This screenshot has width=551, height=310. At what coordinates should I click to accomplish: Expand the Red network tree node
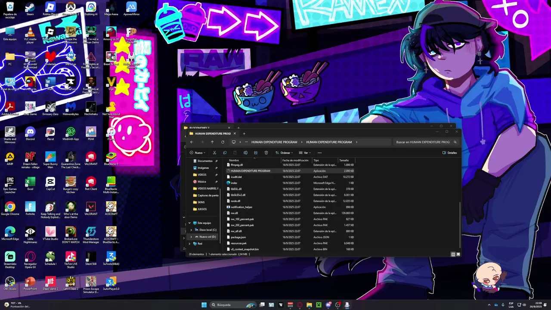pos(189,244)
